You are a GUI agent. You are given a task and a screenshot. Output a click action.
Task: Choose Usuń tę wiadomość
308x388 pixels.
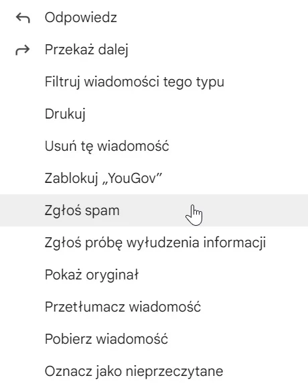point(154,146)
